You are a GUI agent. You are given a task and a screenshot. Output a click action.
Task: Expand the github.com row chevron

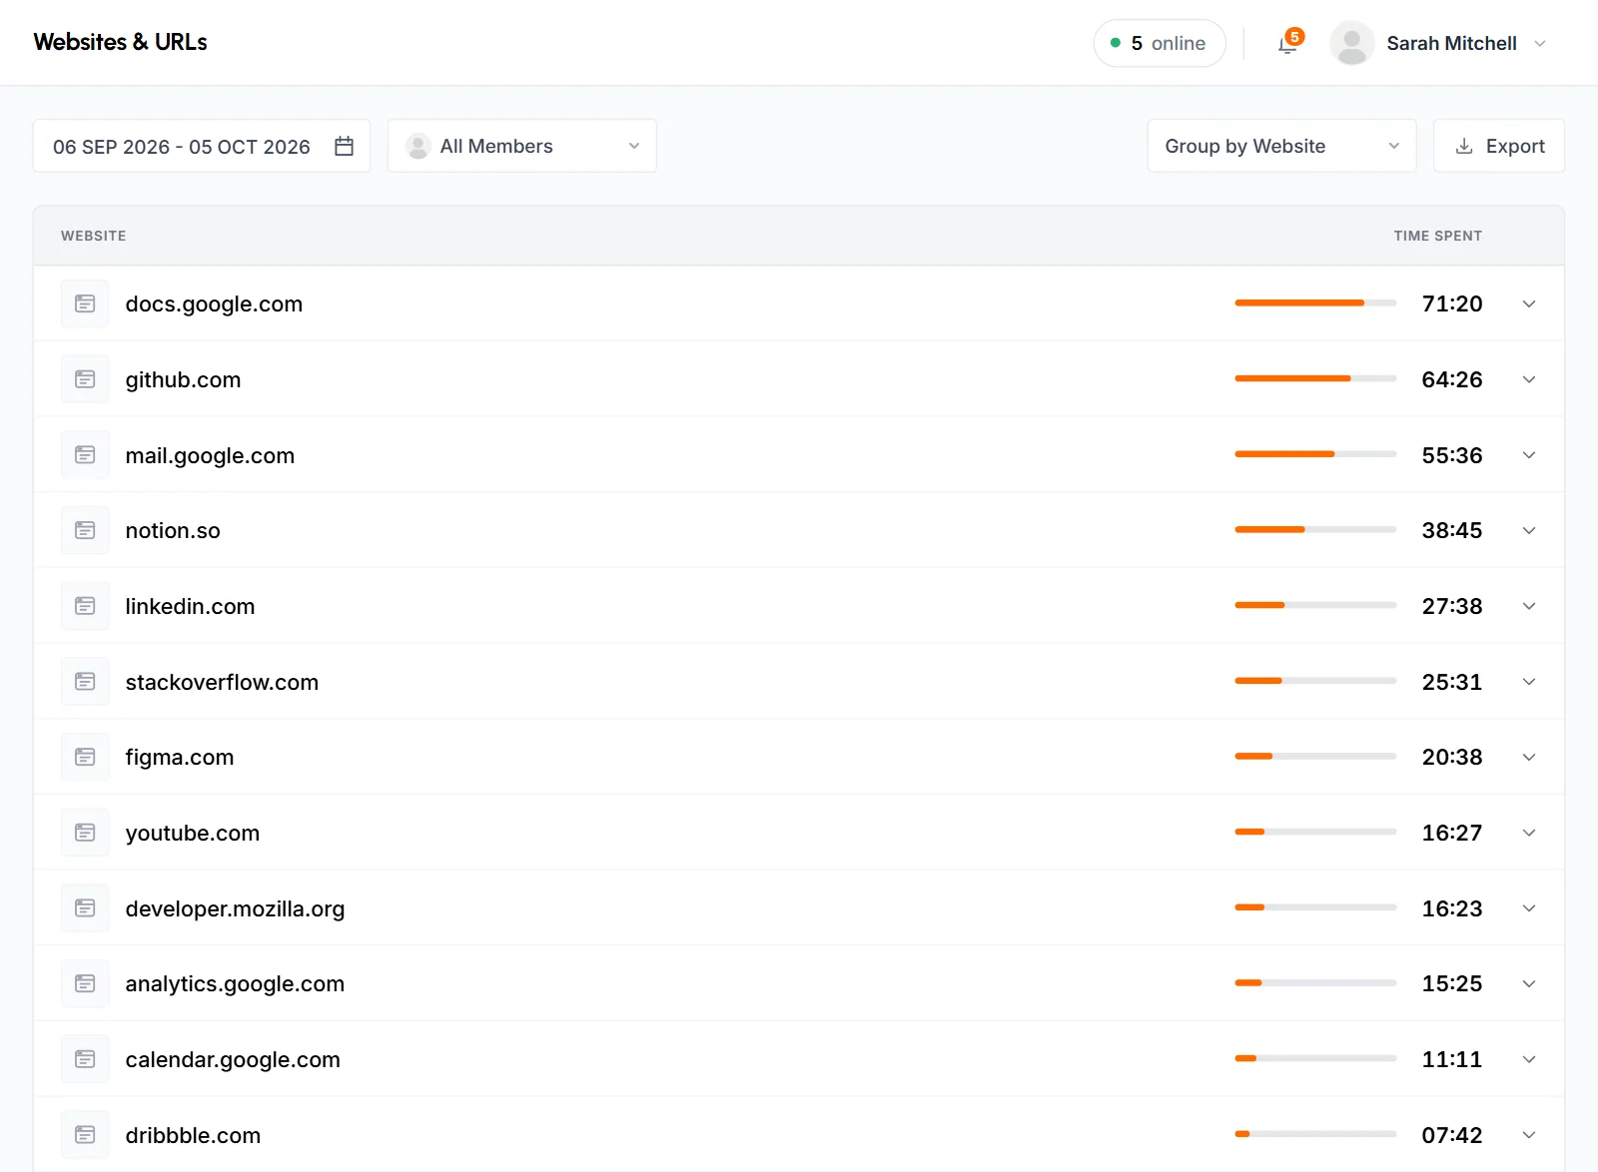click(x=1529, y=379)
